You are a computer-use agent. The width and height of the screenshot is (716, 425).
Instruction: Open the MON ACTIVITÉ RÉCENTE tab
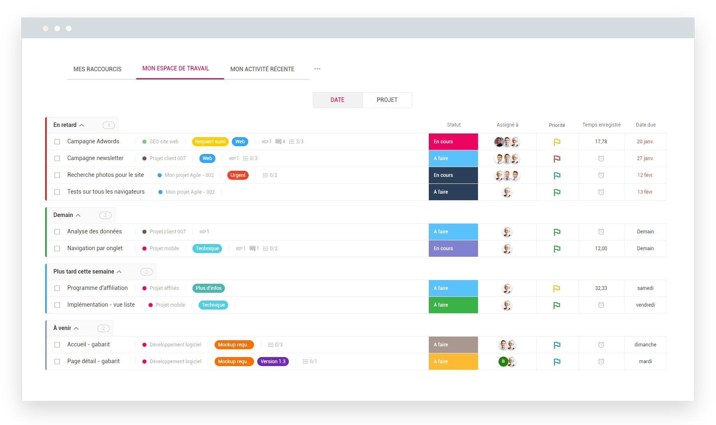(x=262, y=69)
